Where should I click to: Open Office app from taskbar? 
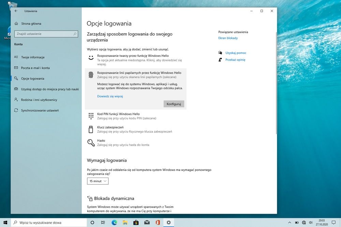[158, 223]
